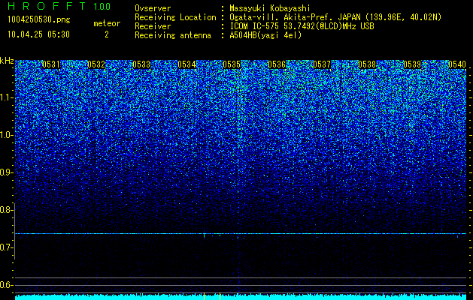The height and width of the screenshot is (300, 473).
Task: Select the A504HB(yagi 4el) antenna text
Action: point(265,35)
